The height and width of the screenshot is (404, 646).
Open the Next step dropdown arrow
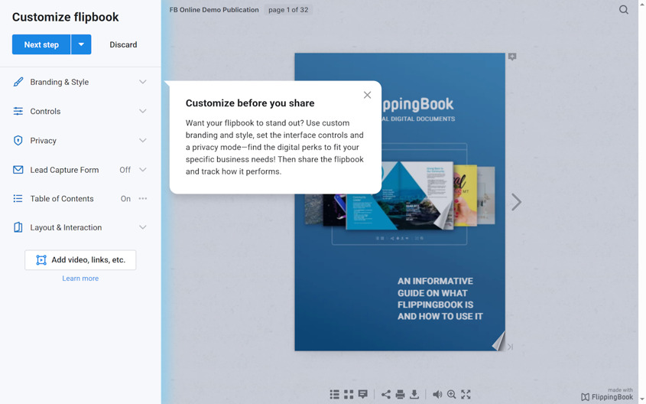coord(81,44)
